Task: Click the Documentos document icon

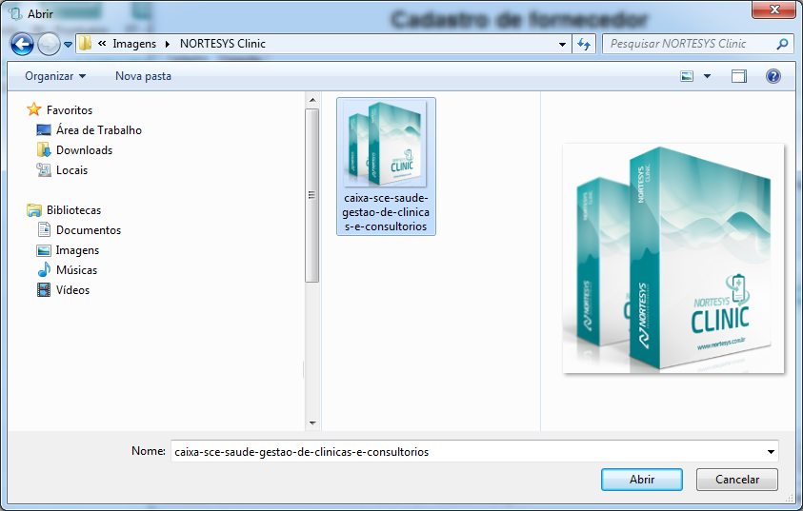Action: (x=44, y=229)
